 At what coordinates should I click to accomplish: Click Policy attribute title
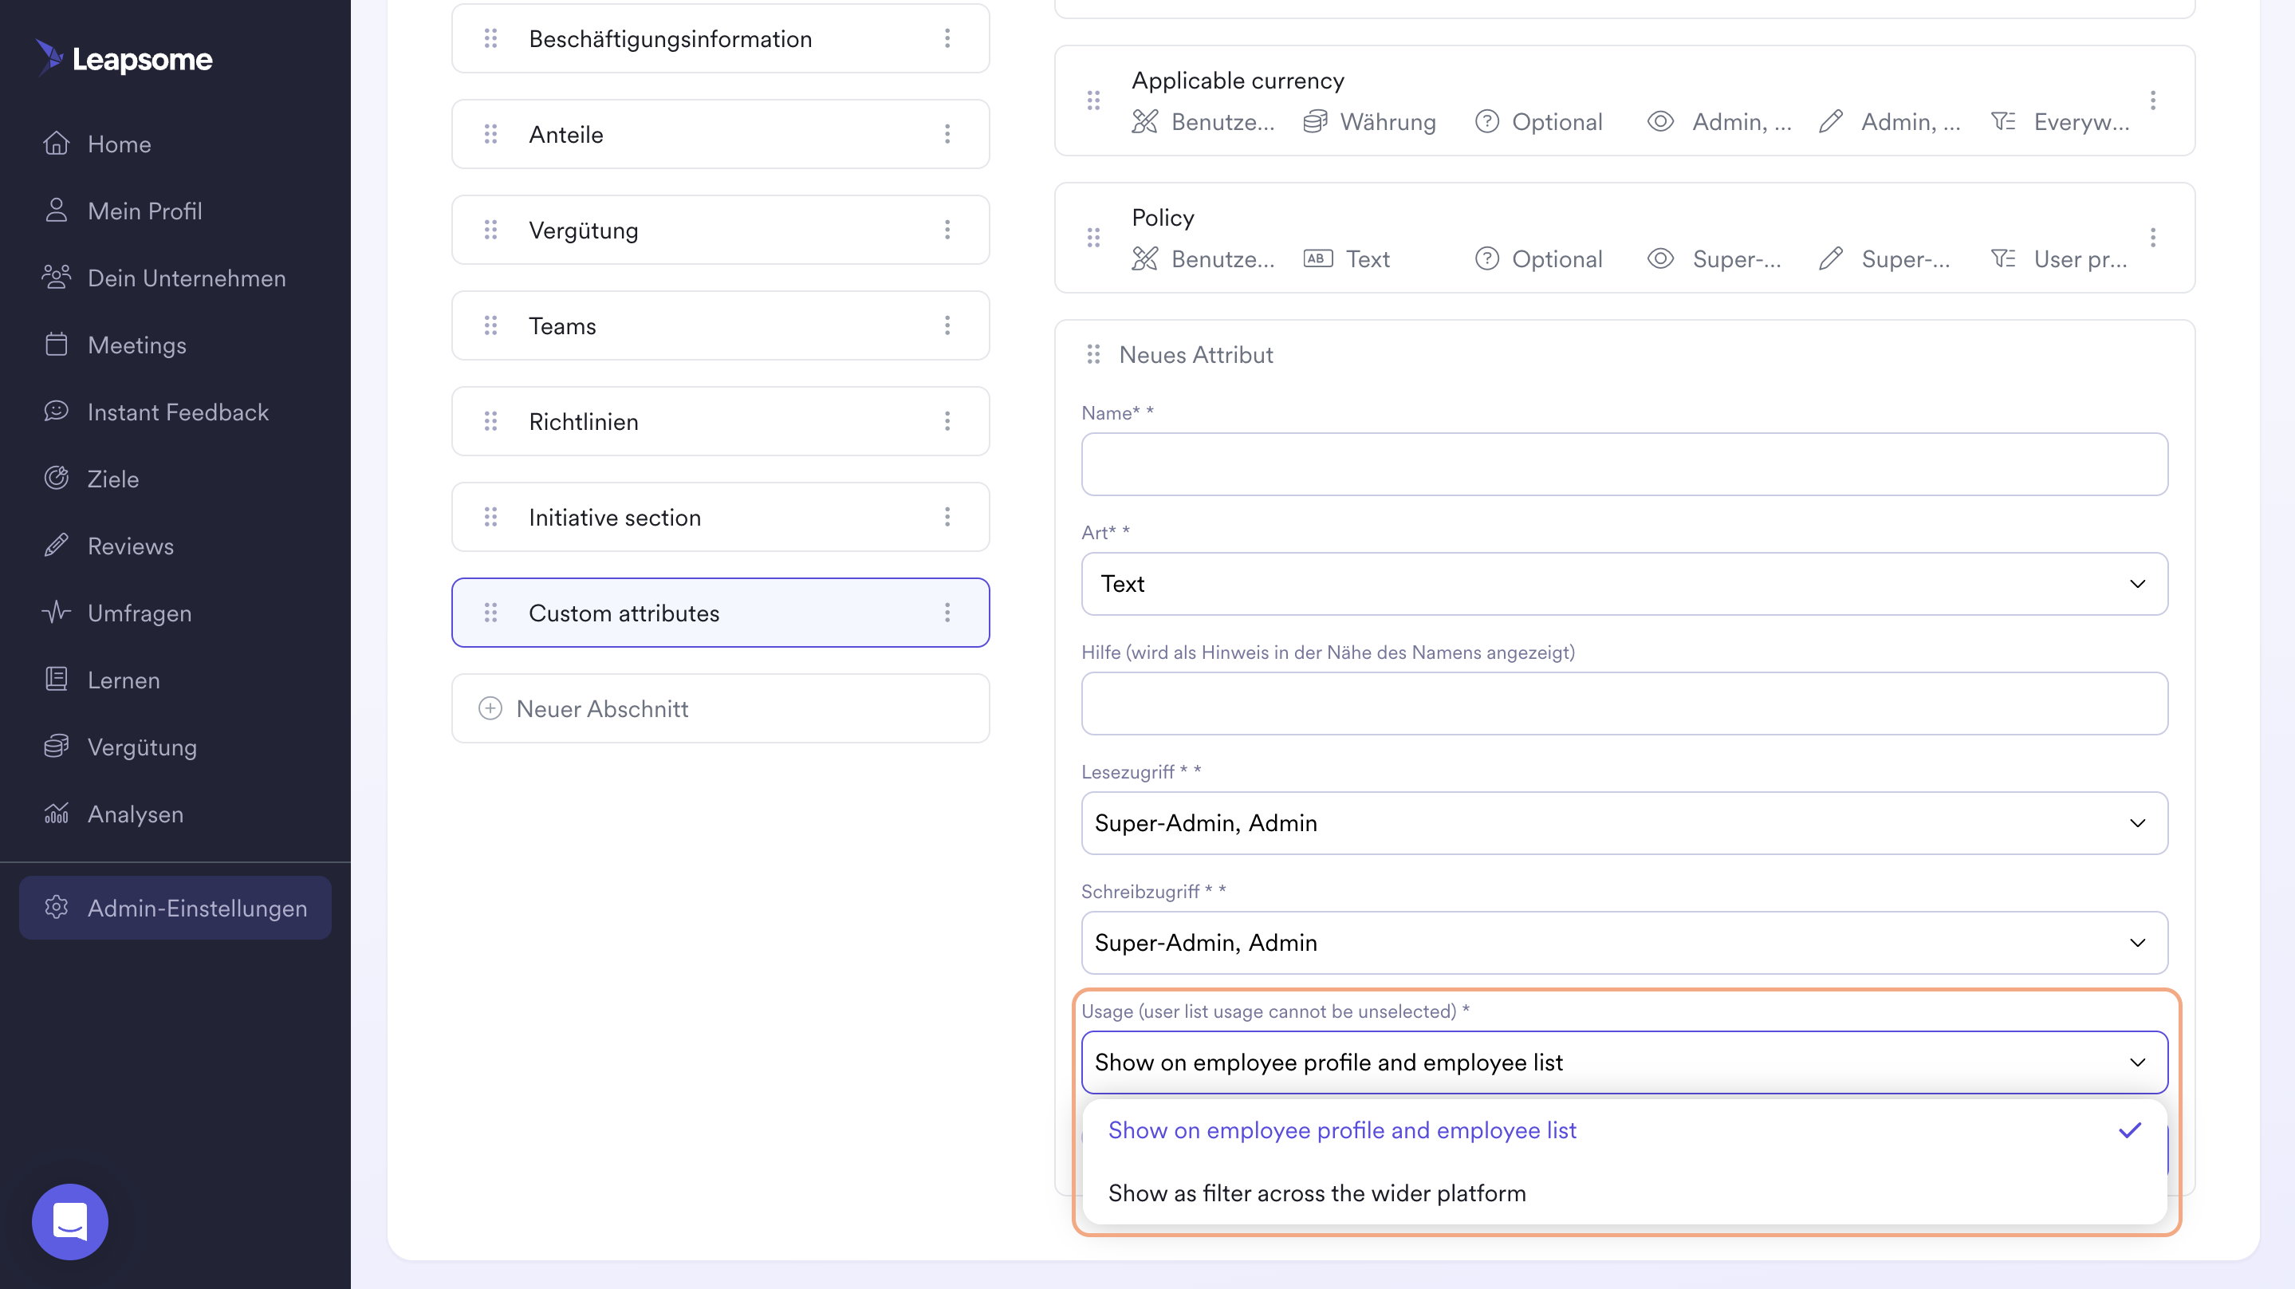coord(1163,218)
